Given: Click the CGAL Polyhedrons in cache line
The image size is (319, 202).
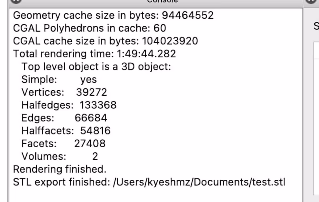Looking at the screenshot, I should point(90,28).
